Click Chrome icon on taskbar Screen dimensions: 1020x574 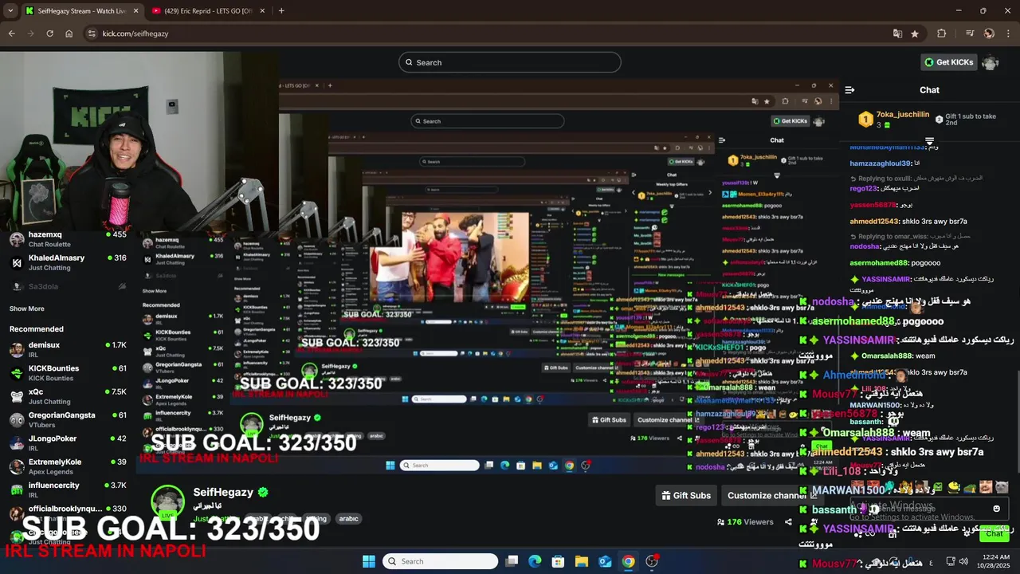pyautogui.click(x=628, y=561)
